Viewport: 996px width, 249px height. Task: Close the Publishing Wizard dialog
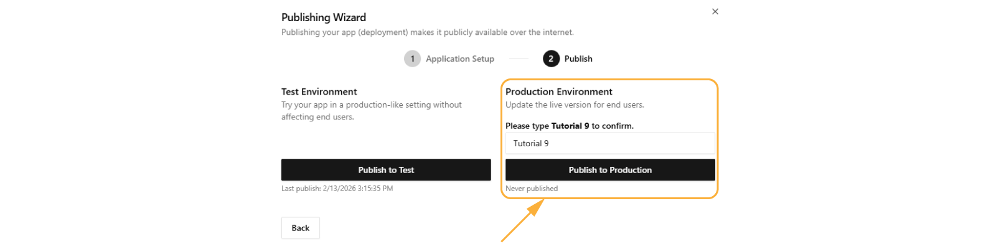click(x=715, y=11)
